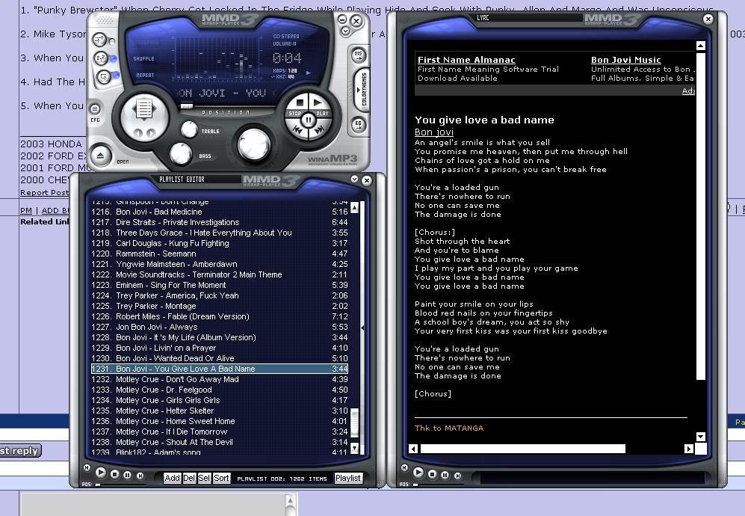Click PM link on background forum page
Screen dimensions: 745x516
coord(26,210)
